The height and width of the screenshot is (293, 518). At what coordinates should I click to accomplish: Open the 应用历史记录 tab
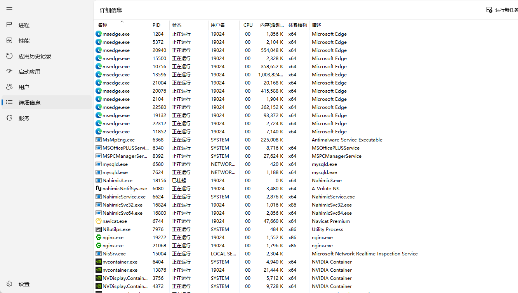pos(47,56)
